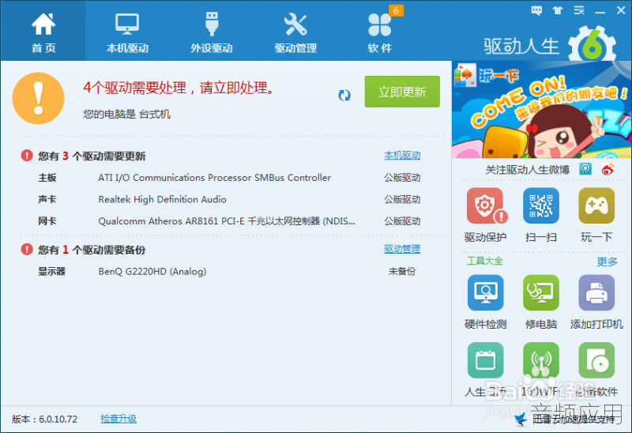Click the game advertisement banner
The image size is (632, 433).
pyautogui.click(x=542, y=110)
